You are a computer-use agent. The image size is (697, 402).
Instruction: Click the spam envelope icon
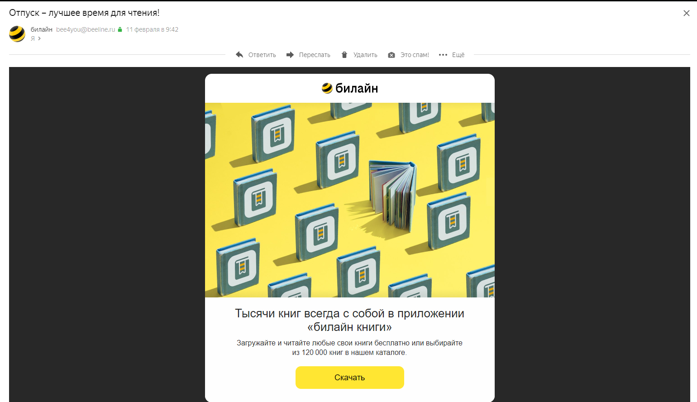(x=391, y=55)
